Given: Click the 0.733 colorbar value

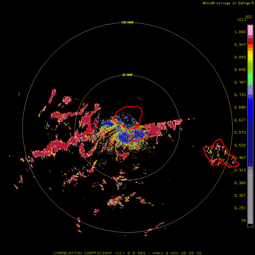Looking at the screenshot, I should (240, 95).
